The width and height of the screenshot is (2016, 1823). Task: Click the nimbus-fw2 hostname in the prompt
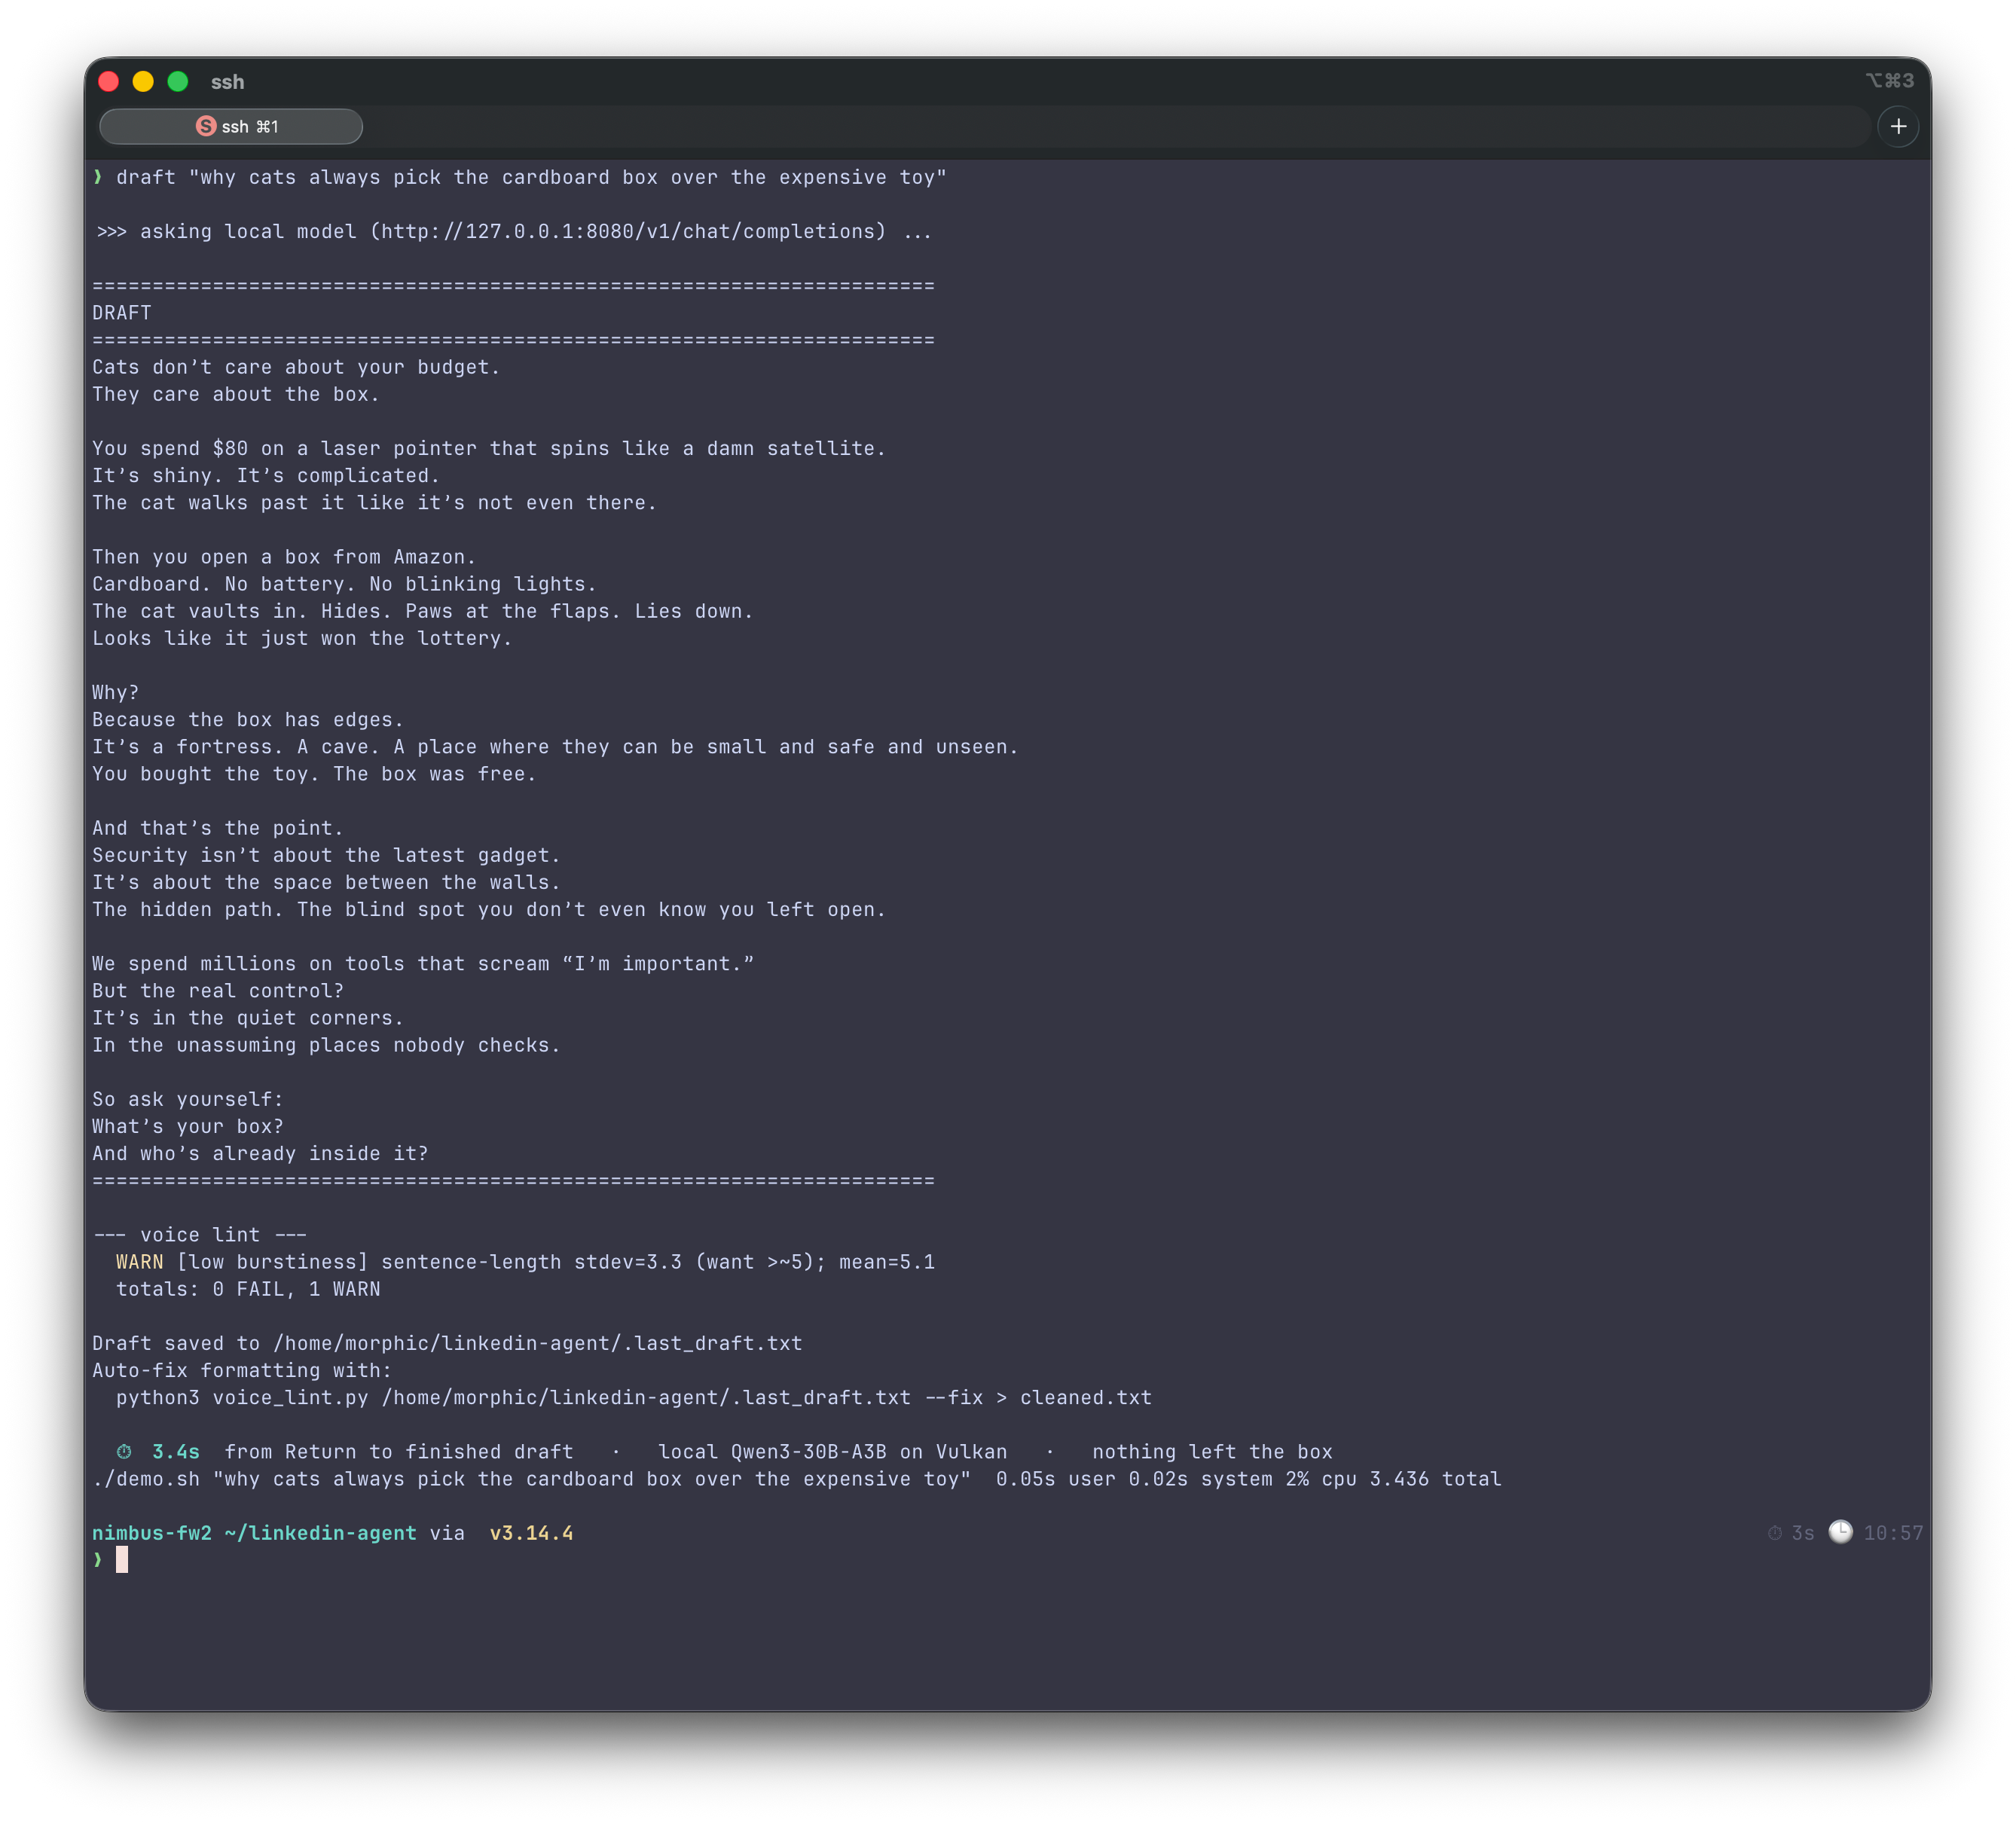(152, 1533)
